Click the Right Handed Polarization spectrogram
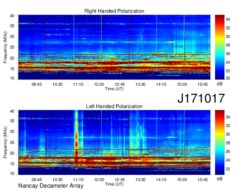This screenshot has height=190, width=234. (114, 47)
